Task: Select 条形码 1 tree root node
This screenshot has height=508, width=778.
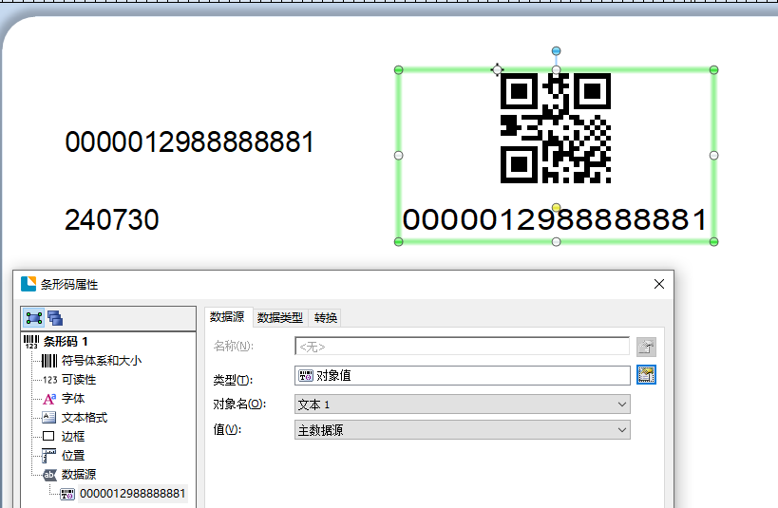Action: (x=66, y=341)
